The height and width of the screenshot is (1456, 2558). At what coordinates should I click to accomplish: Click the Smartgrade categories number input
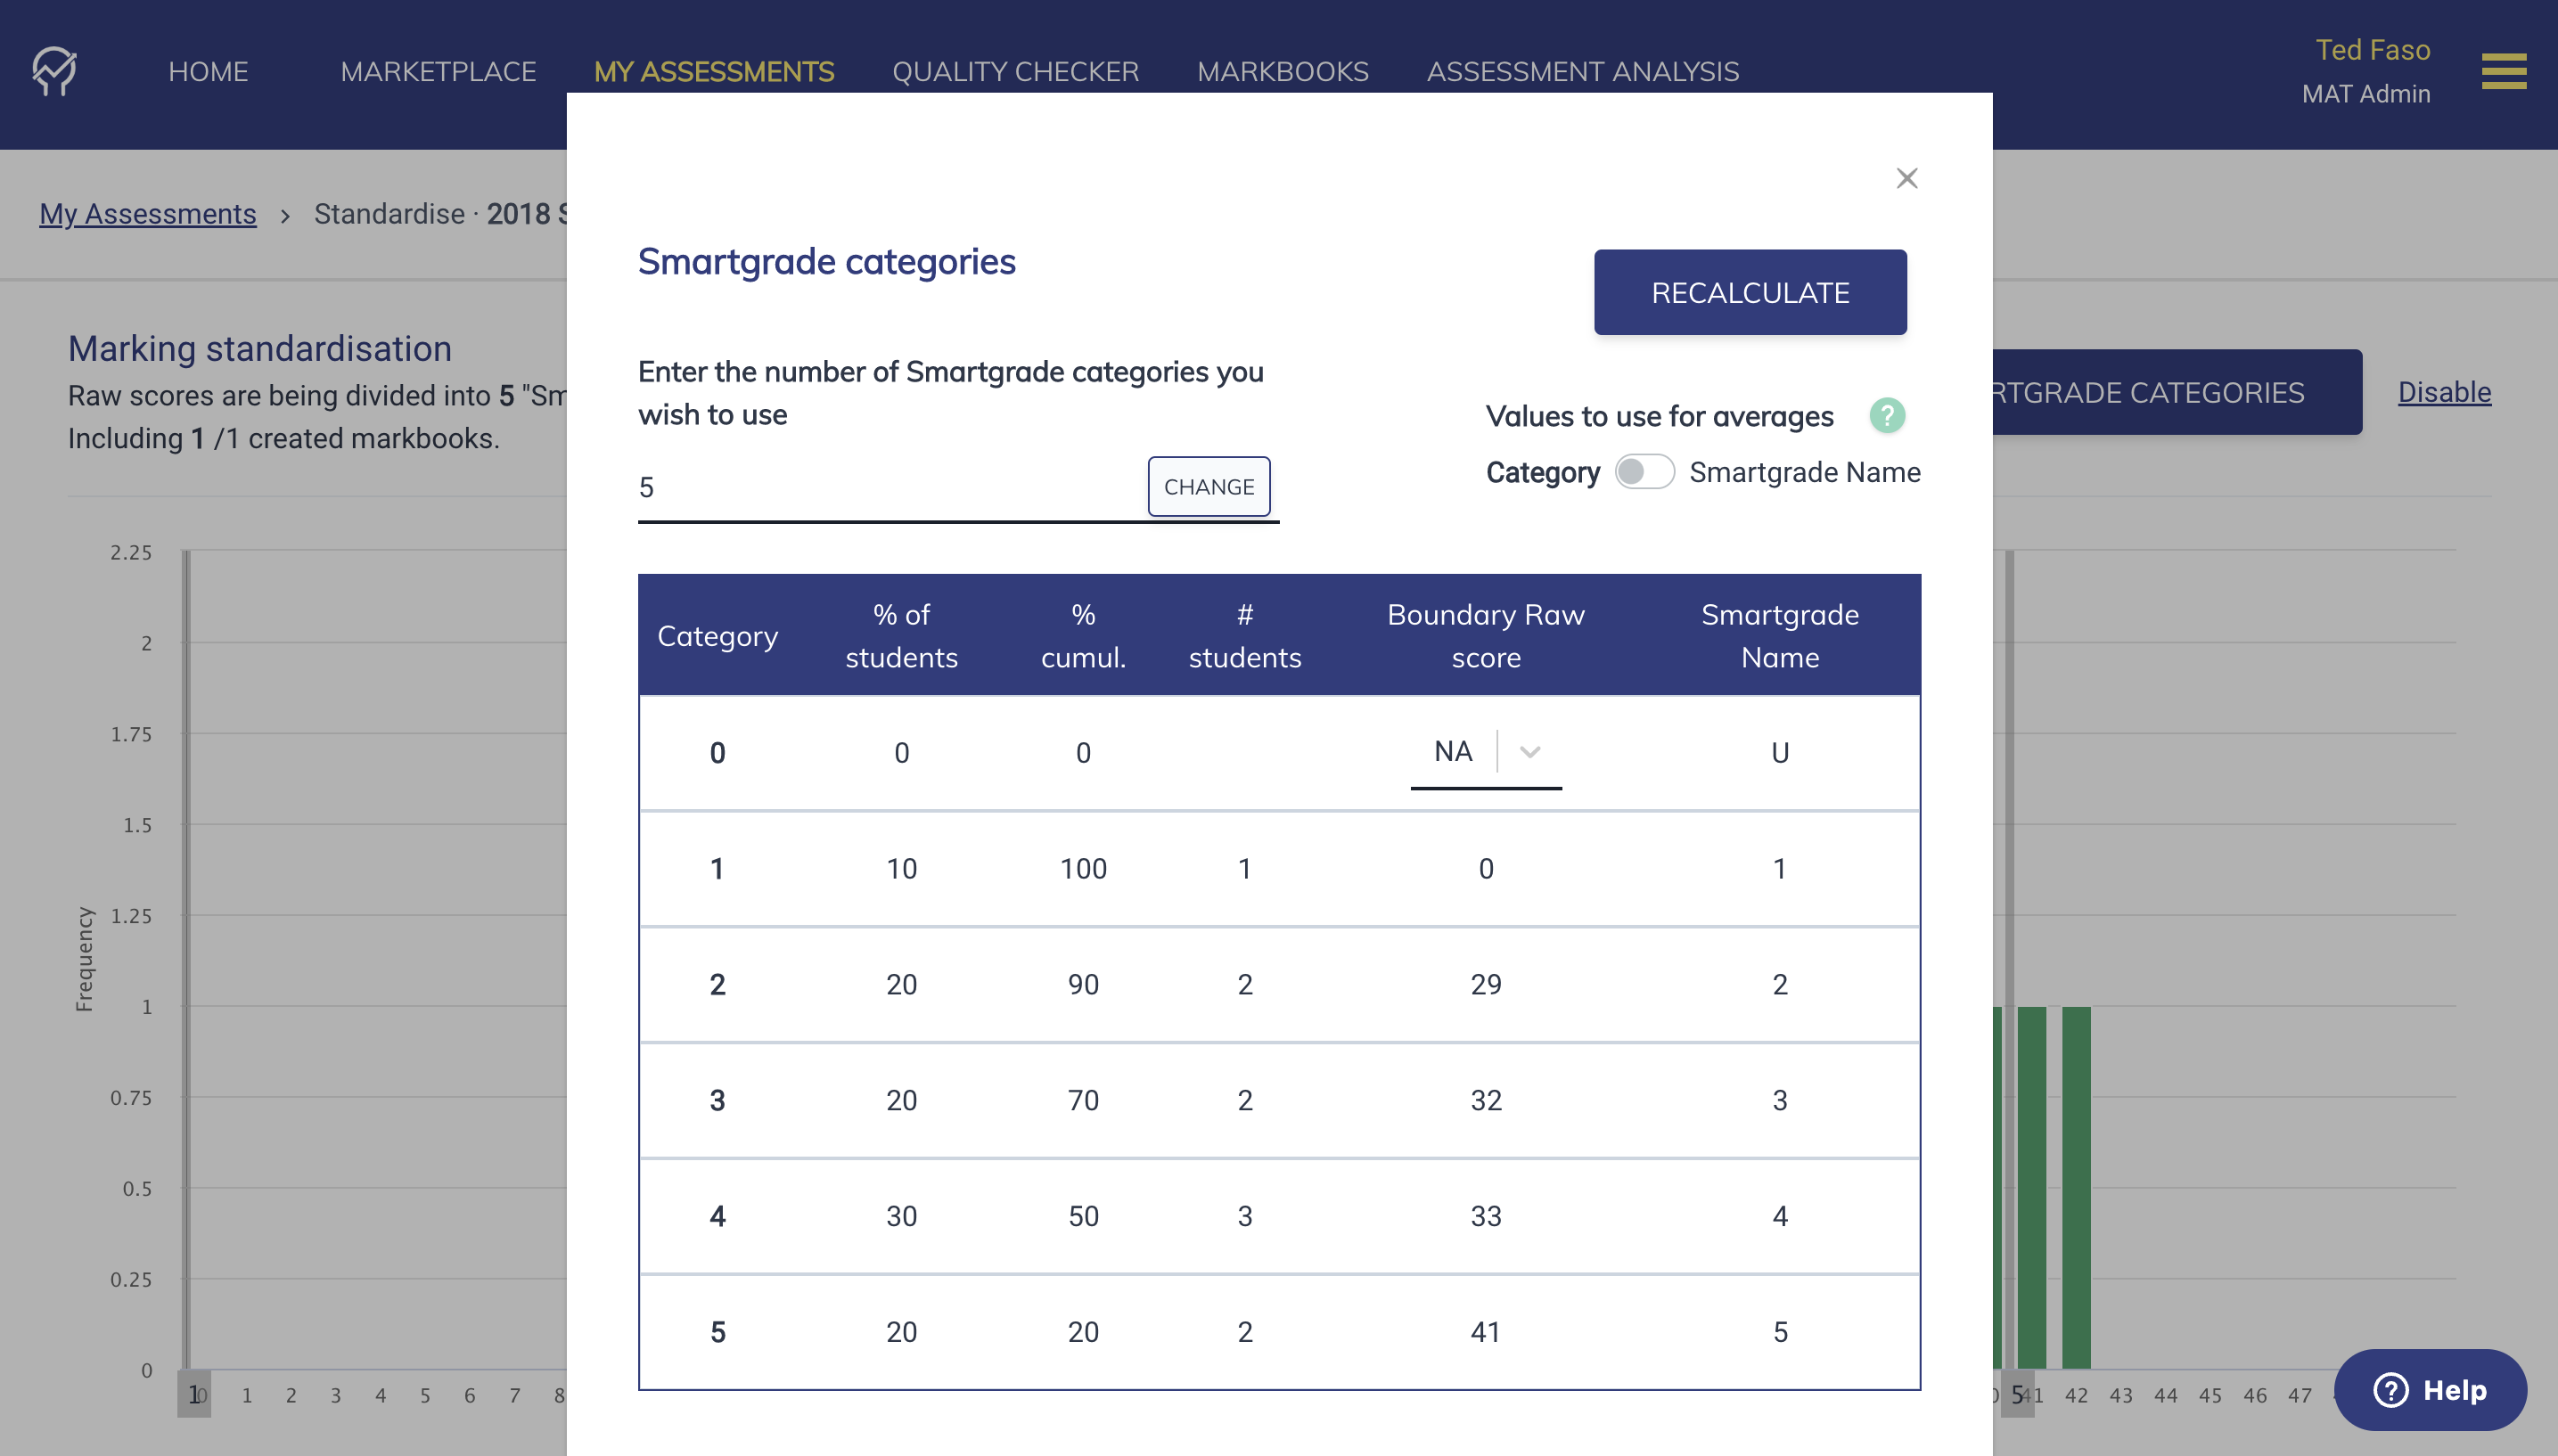tap(880, 487)
